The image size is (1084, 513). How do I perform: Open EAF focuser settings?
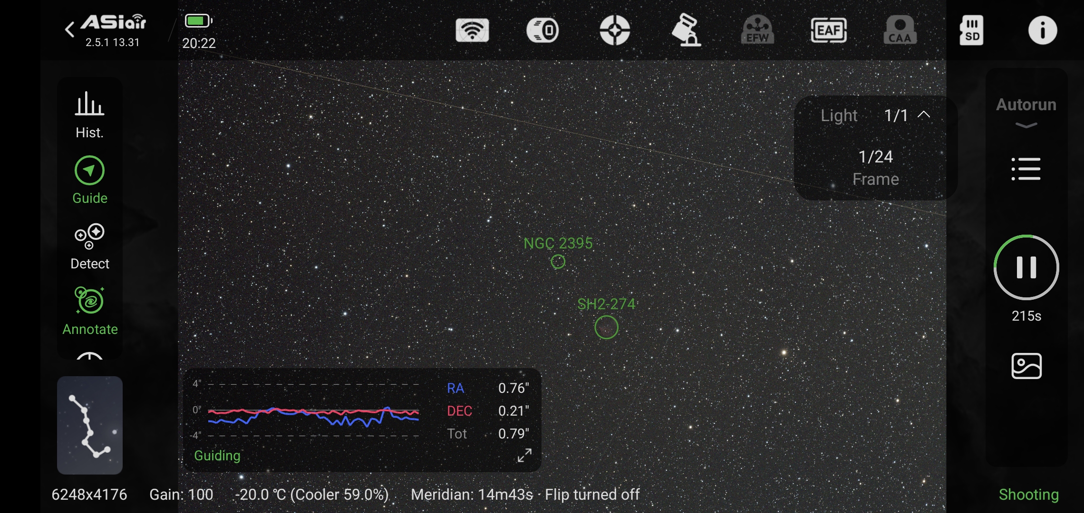[x=828, y=30]
